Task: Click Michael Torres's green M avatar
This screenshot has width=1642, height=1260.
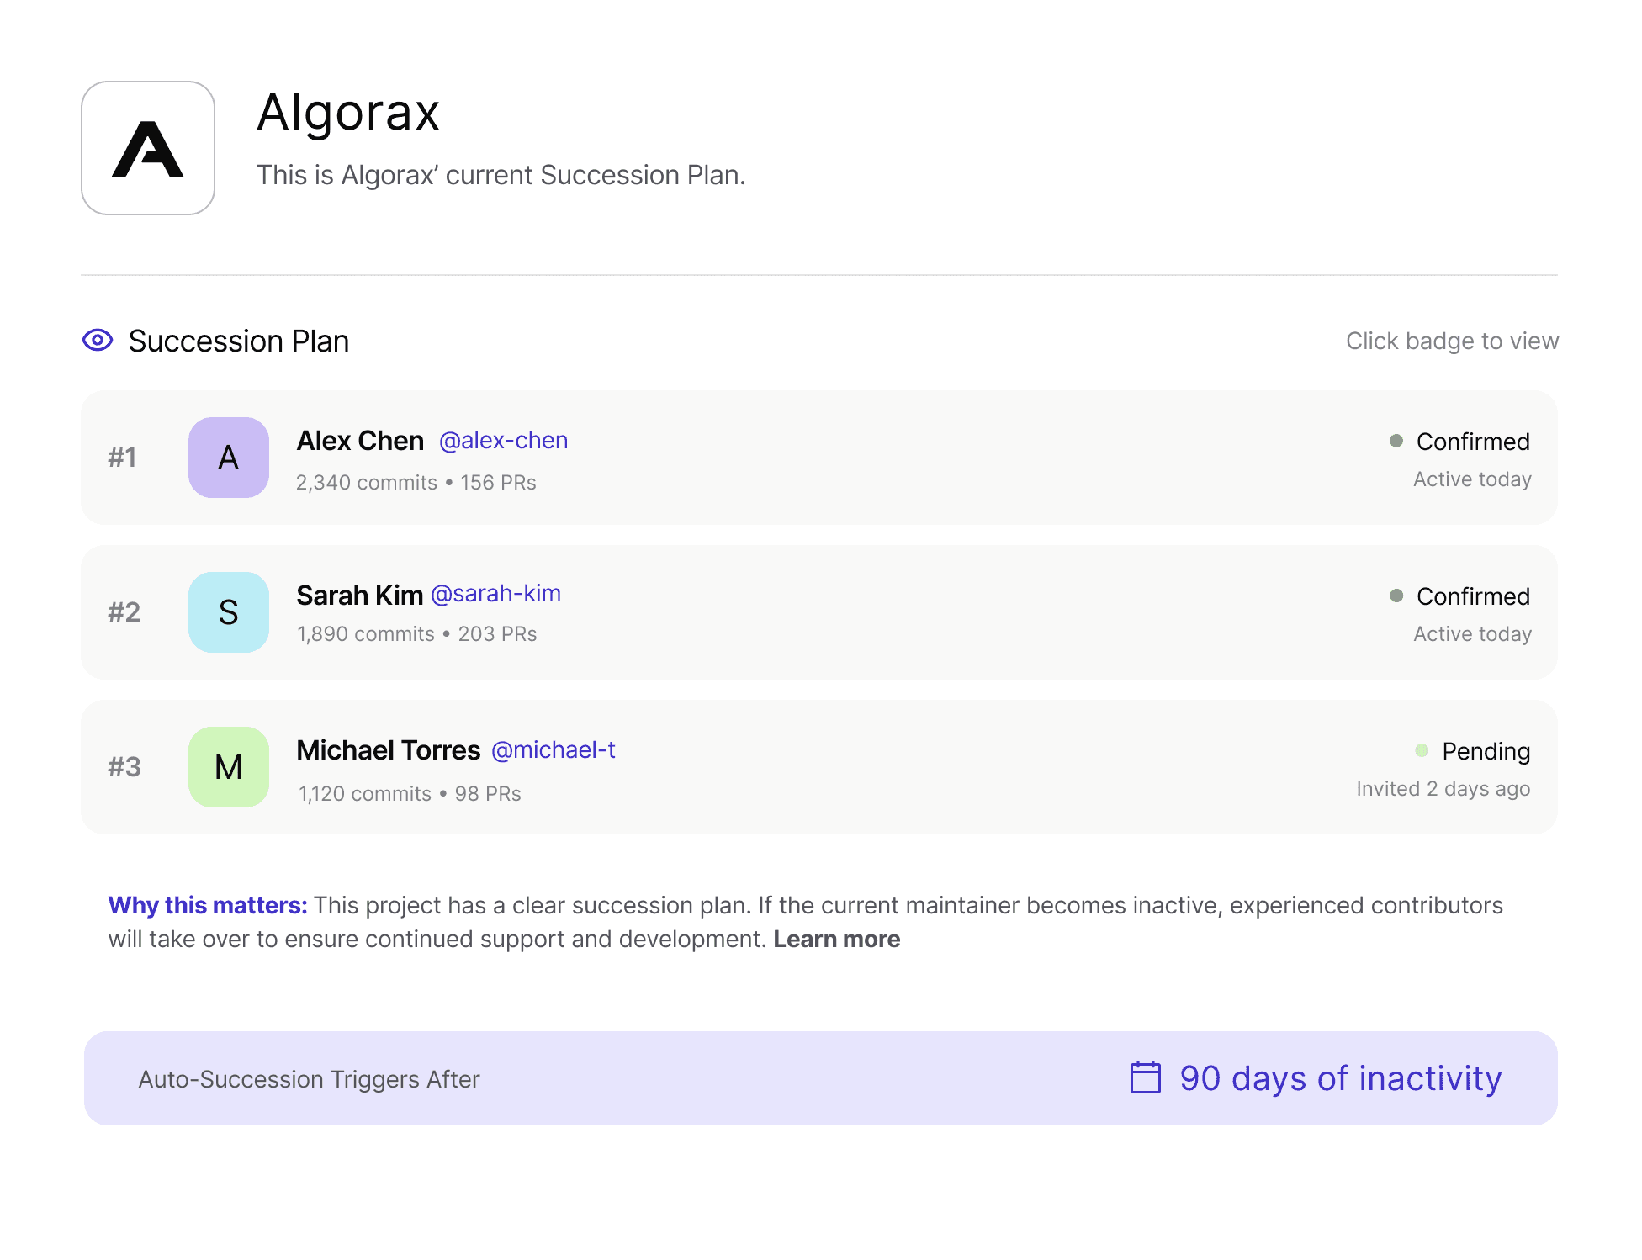Action: coord(229,767)
